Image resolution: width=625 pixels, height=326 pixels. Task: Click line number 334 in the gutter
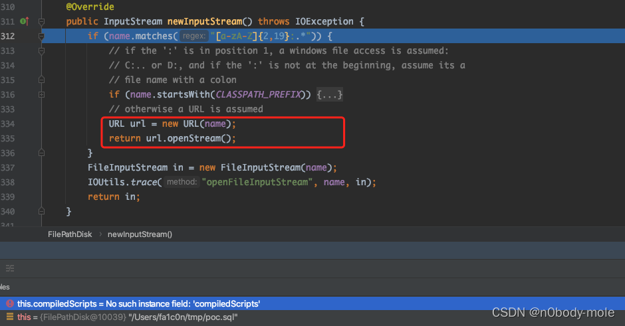[7, 123]
